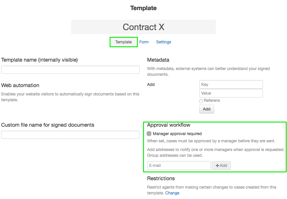Click the Contract X title field
Image resolution: width=287 pixels, height=199 pixels.
[x=143, y=27]
